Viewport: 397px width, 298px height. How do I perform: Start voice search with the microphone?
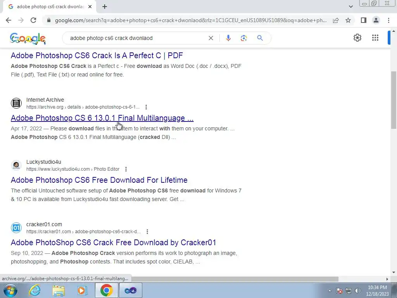point(228,38)
